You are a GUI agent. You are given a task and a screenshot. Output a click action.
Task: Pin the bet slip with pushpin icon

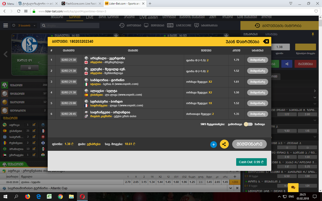(313, 34)
